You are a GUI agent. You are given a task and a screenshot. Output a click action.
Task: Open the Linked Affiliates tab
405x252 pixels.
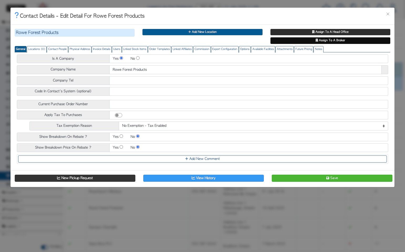click(182, 49)
